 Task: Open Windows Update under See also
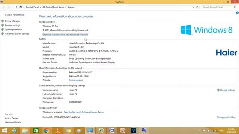13,122
